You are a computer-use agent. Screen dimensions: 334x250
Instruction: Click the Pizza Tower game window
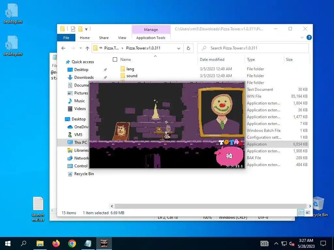(x=167, y=125)
